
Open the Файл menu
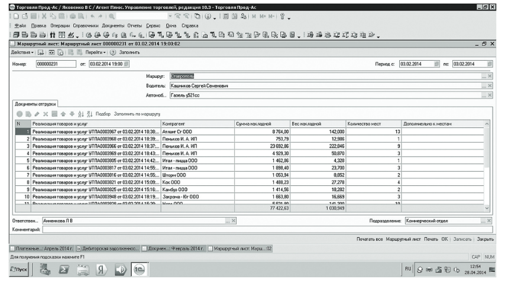click(20, 26)
